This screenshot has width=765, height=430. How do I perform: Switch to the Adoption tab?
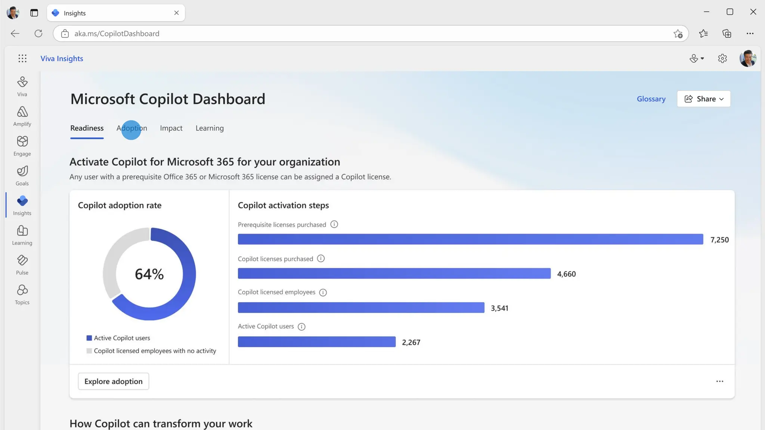click(132, 128)
